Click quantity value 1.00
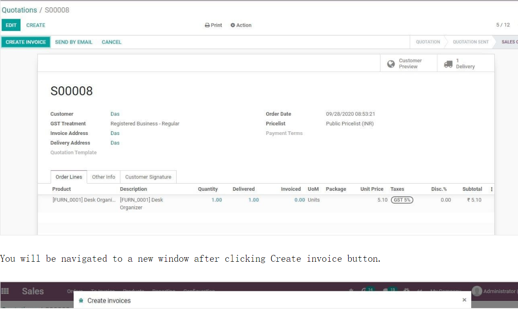Screen dimensions: 518x309 click(217, 200)
